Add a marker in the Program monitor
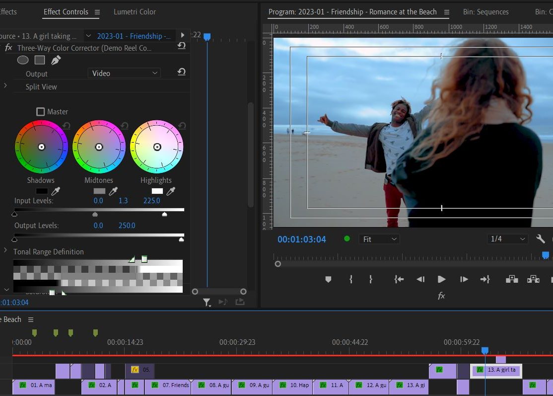The height and width of the screenshot is (396, 553). pyautogui.click(x=328, y=280)
